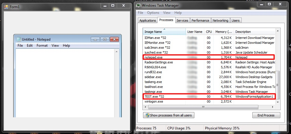The height and width of the screenshot is (134, 291).
Task: Sort by CPU column header
Action: click(x=209, y=32)
